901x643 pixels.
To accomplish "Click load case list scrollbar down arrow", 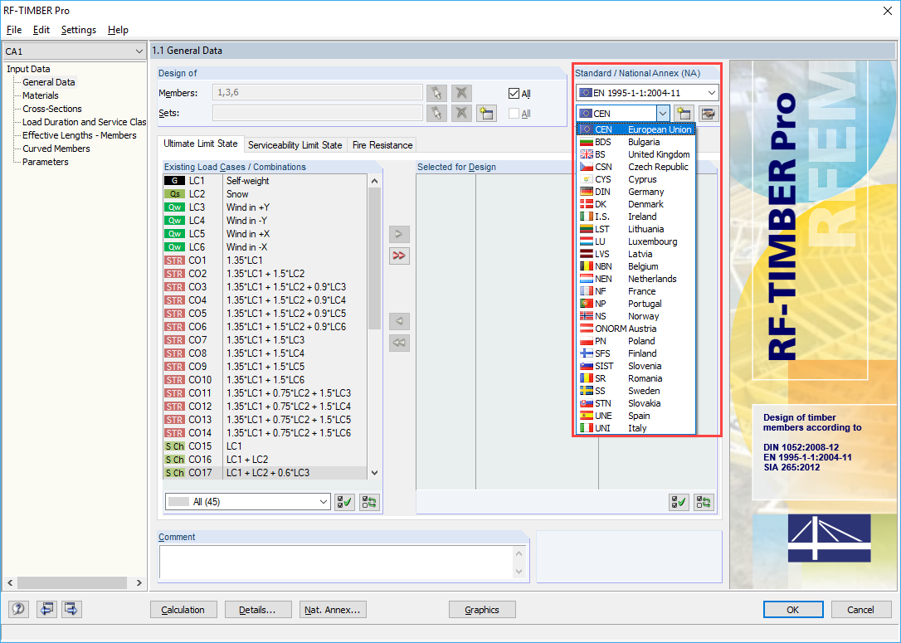I will click(x=374, y=473).
